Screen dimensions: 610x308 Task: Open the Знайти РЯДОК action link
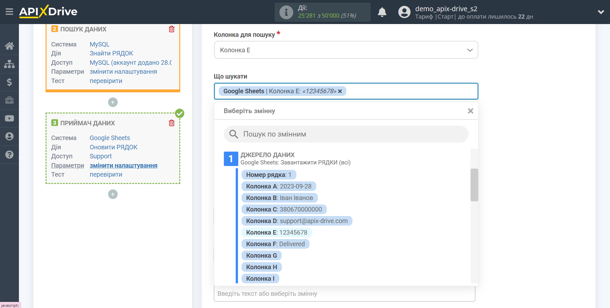tap(111, 53)
